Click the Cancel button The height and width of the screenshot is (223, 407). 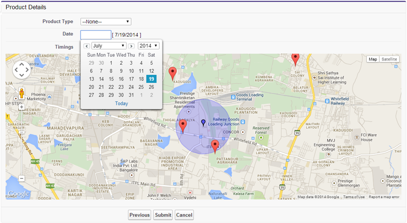coord(184,215)
